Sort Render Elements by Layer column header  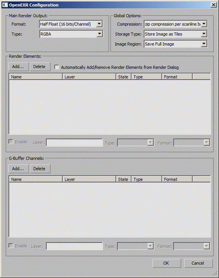coord(89,77)
